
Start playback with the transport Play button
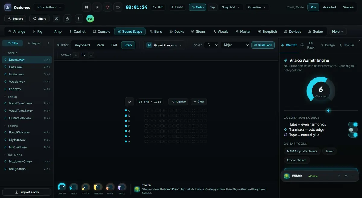(97, 7)
